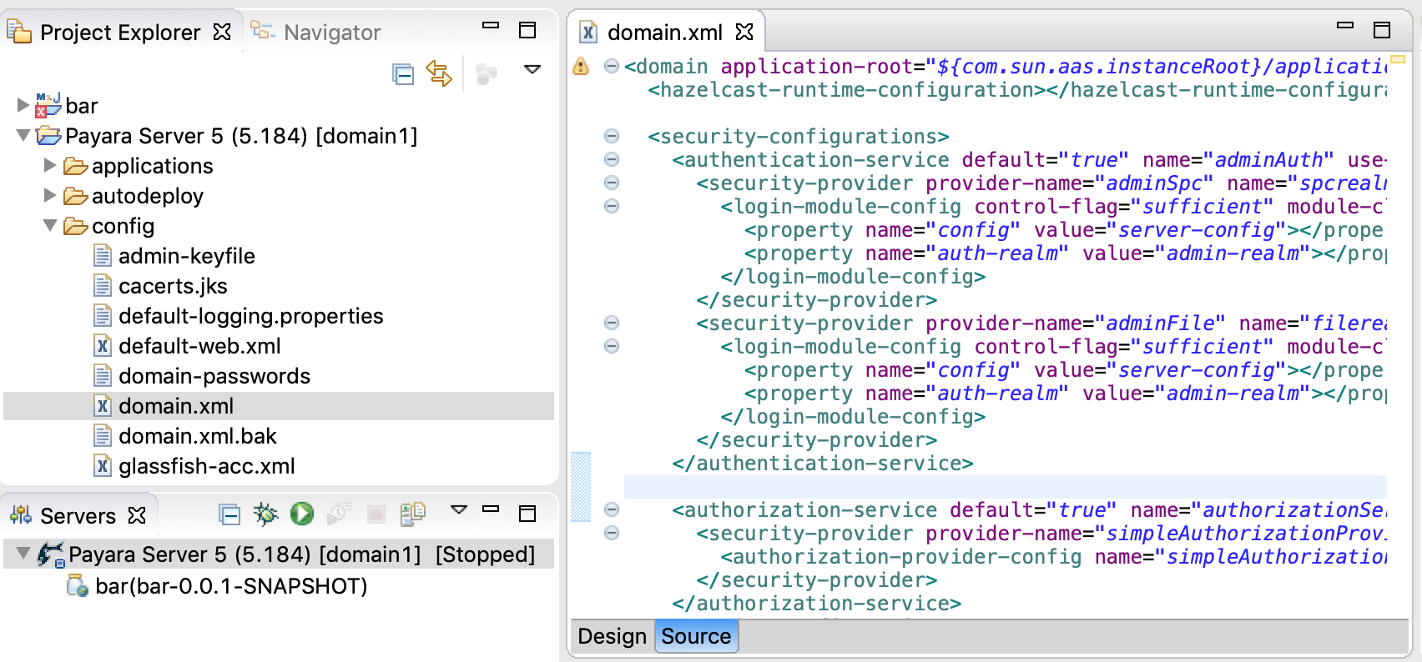Open the Project Explorer view menu arrow

coord(532,69)
